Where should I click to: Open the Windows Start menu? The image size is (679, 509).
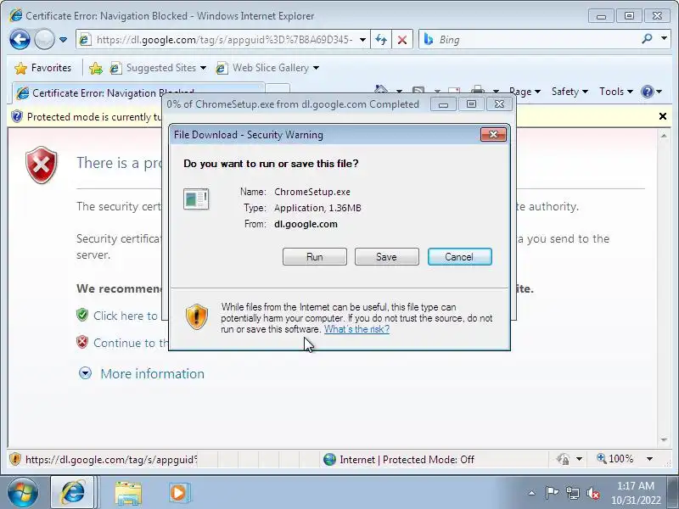pyautogui.click(x=23, y=493)
